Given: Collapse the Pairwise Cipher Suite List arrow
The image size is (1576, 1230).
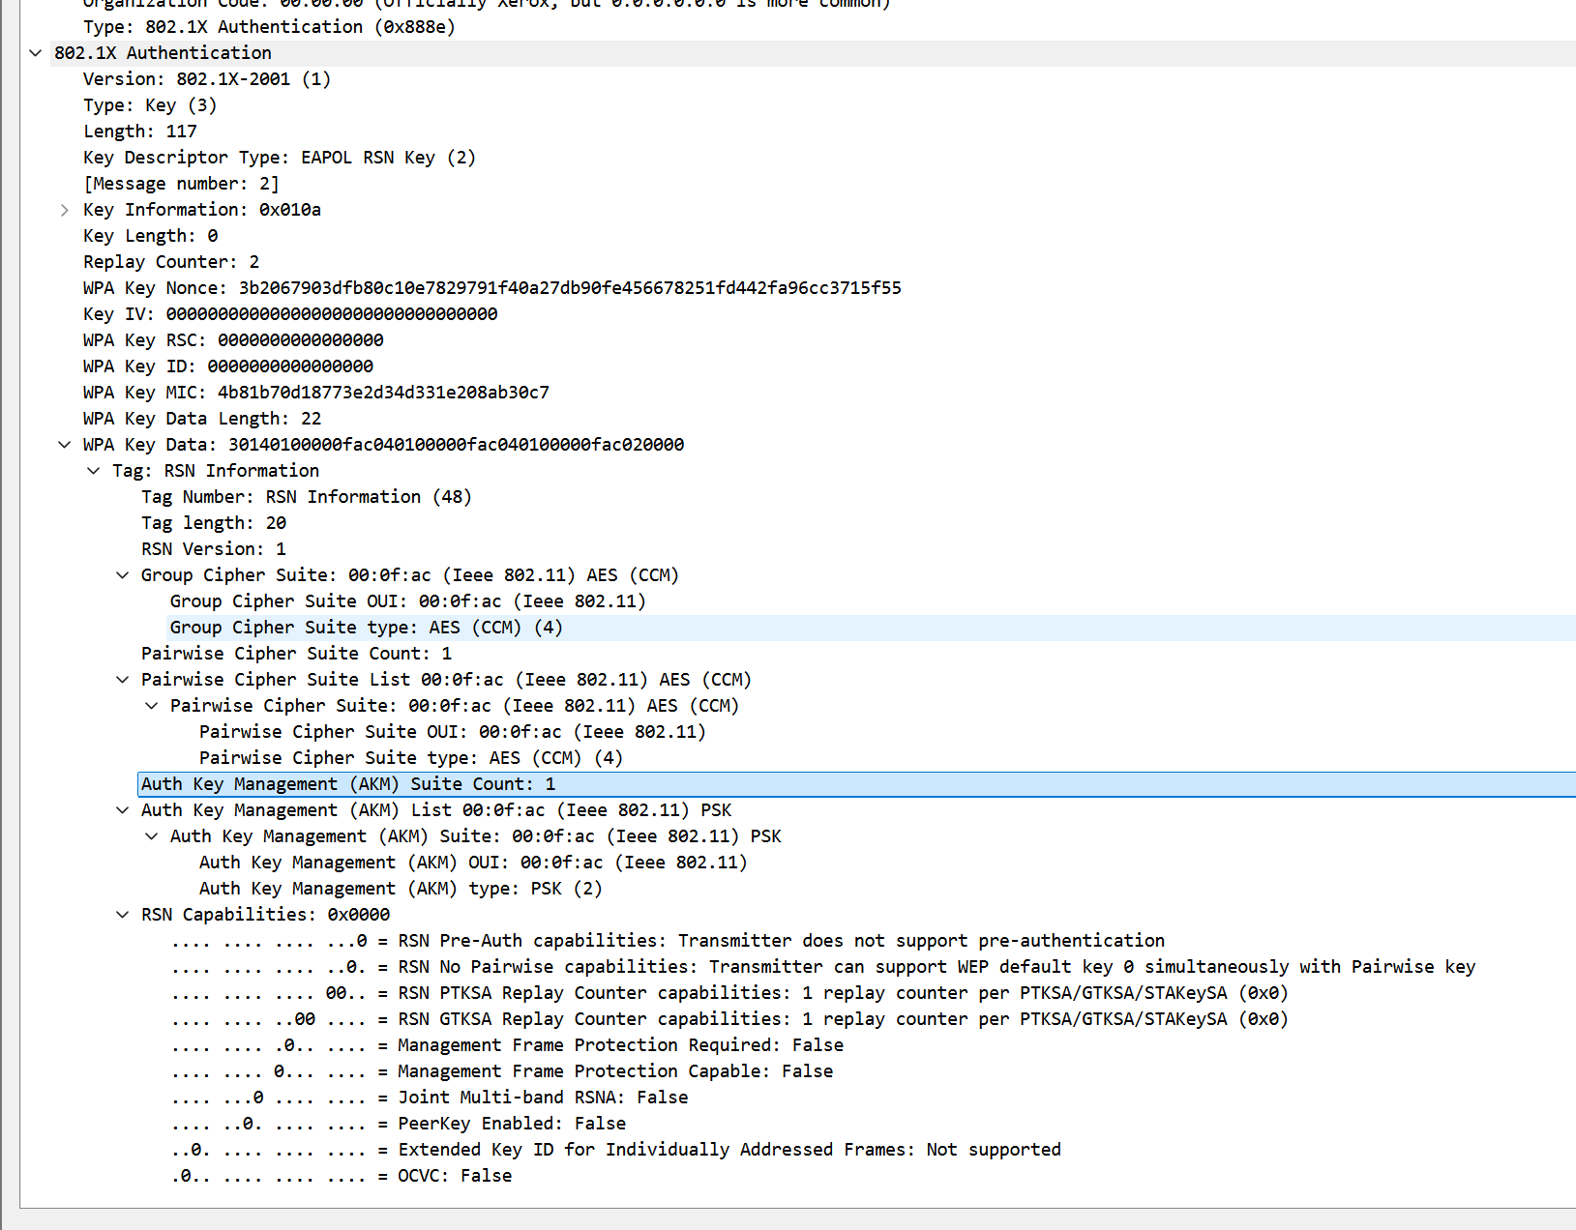Looking at the screenshot, I should pyautogui.click(x=123, y=680).
